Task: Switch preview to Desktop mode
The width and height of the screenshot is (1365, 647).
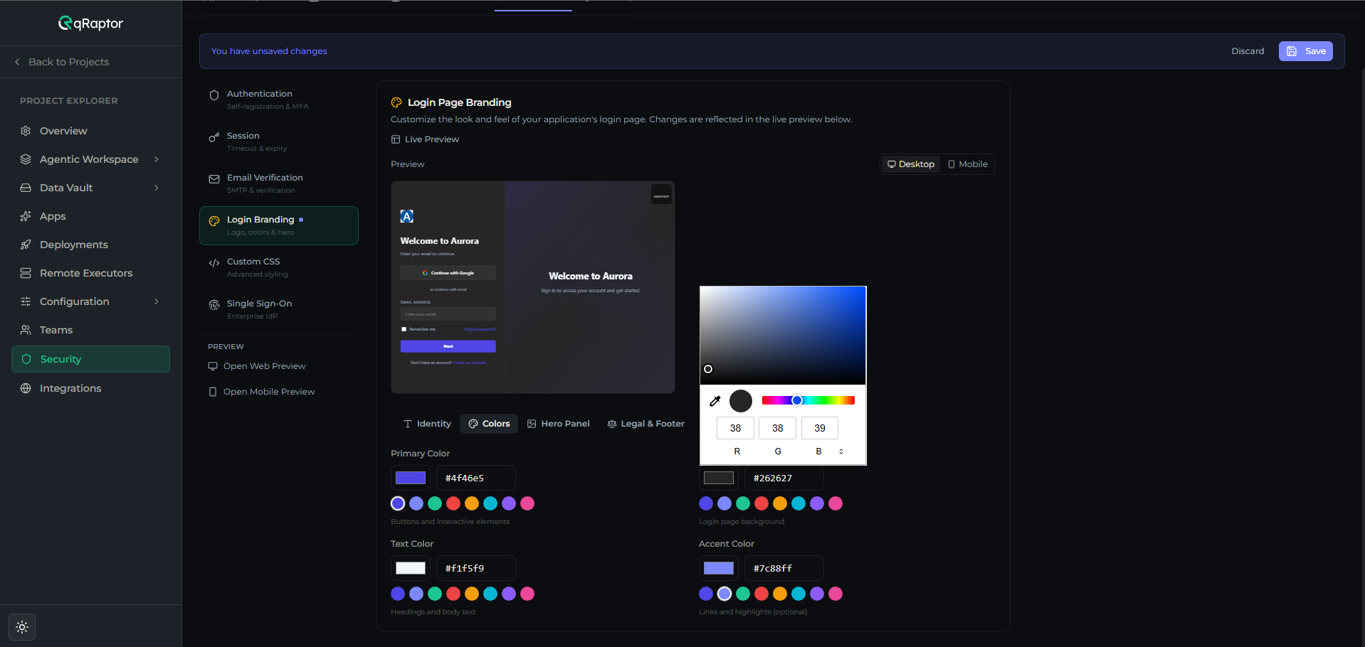Action: (x=911, y=164)
